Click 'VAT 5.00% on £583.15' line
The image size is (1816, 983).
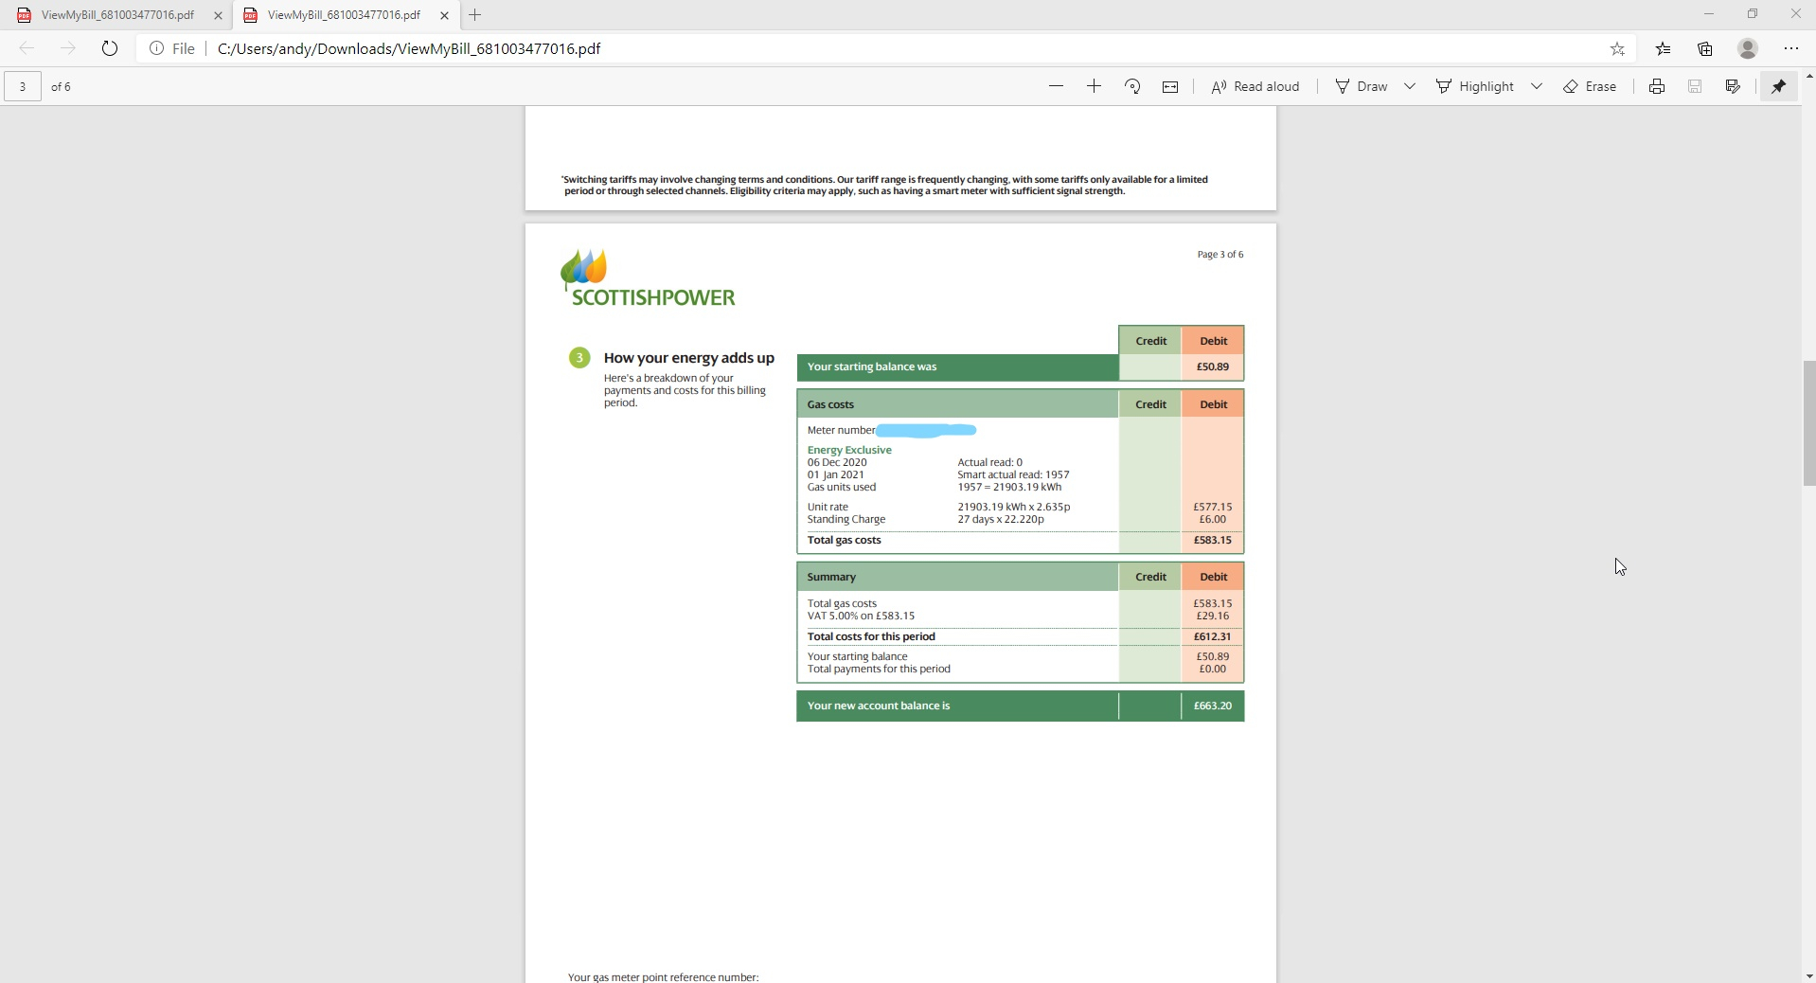pyautogui.click(x=861, y=616)
